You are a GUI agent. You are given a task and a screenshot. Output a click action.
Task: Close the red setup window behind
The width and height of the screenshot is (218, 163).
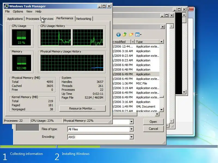point(191,9)
